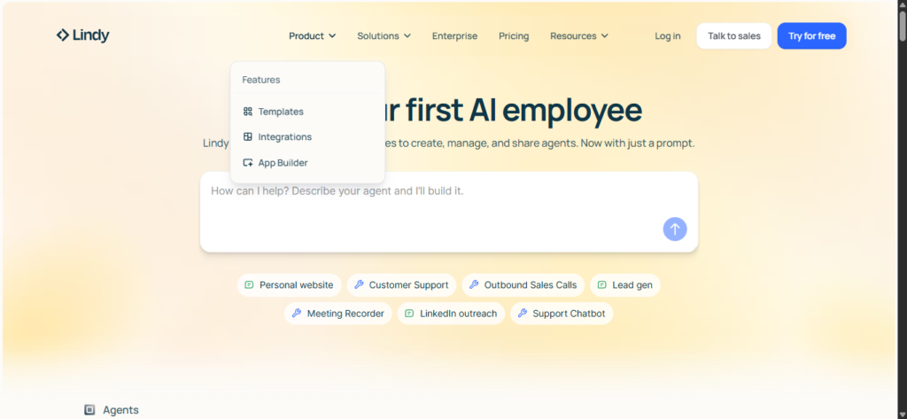The width and height of the screenshot is (907, 419).
Task: Pick the Meeting Recorder suggestion chip
Action: click(x=337, y=313)
